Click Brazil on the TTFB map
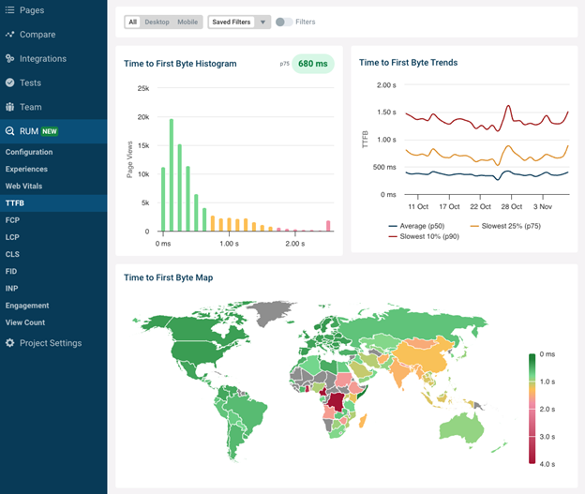This screenshot has height=494, width=585. (x=248, y=412)
